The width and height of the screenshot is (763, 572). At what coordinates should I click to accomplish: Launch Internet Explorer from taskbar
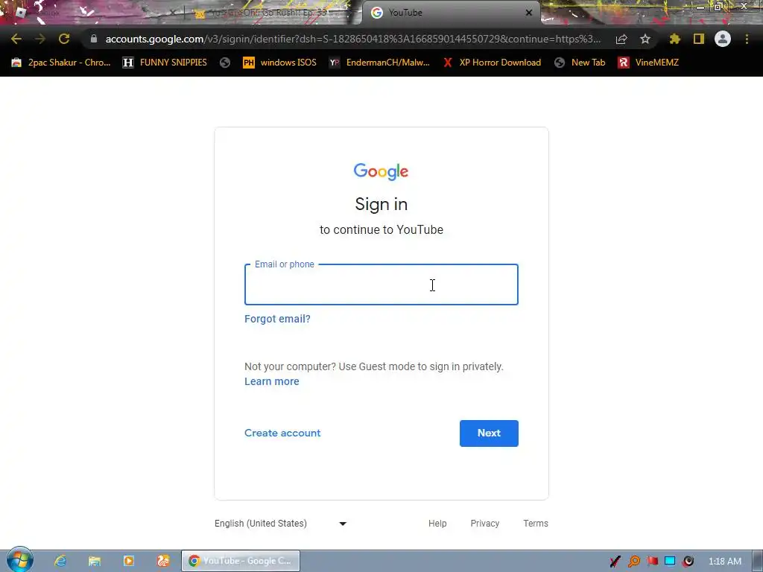(x=60, y=561)
